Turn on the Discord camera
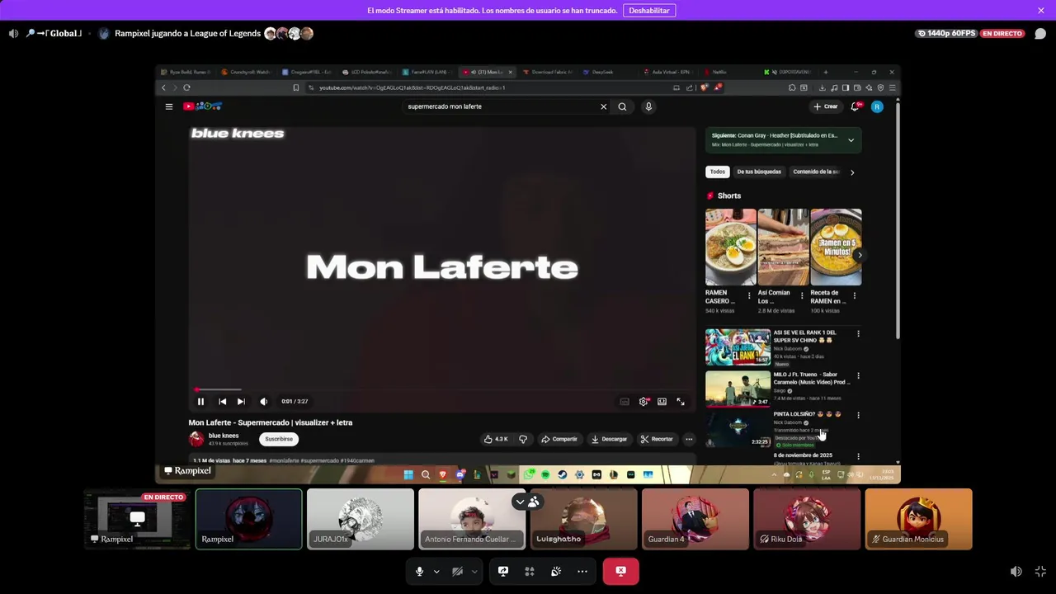 (x=457, y=571)
